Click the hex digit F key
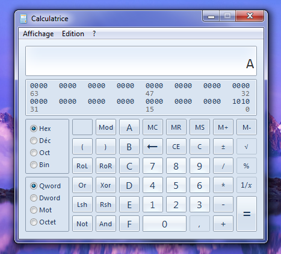Viewport: 281px width, 254px height. 129,224
